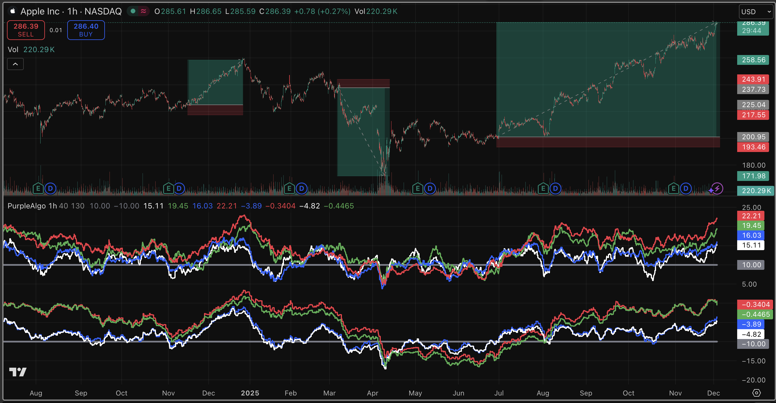This screenshot has width=776, height=403.
Task: Click the pink approximate-data mode icon
Action: click(x=143, y=11)
